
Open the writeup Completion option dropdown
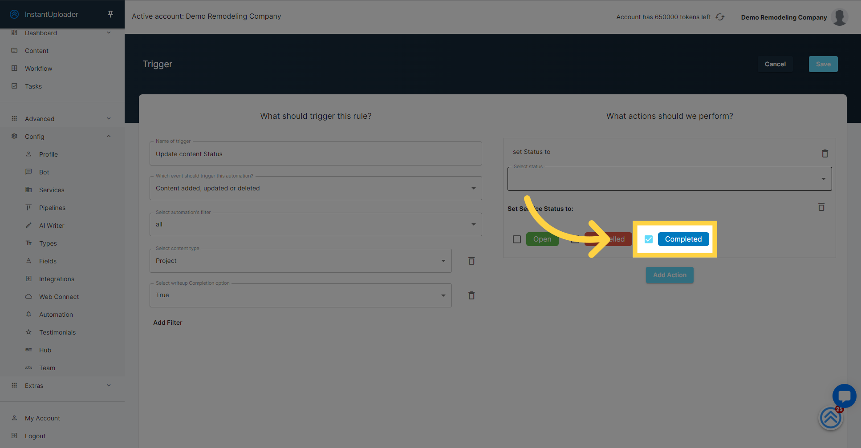pos(301,295)
